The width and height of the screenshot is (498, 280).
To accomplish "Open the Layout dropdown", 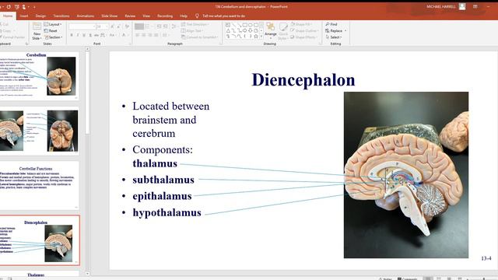I will click(53, 24).
